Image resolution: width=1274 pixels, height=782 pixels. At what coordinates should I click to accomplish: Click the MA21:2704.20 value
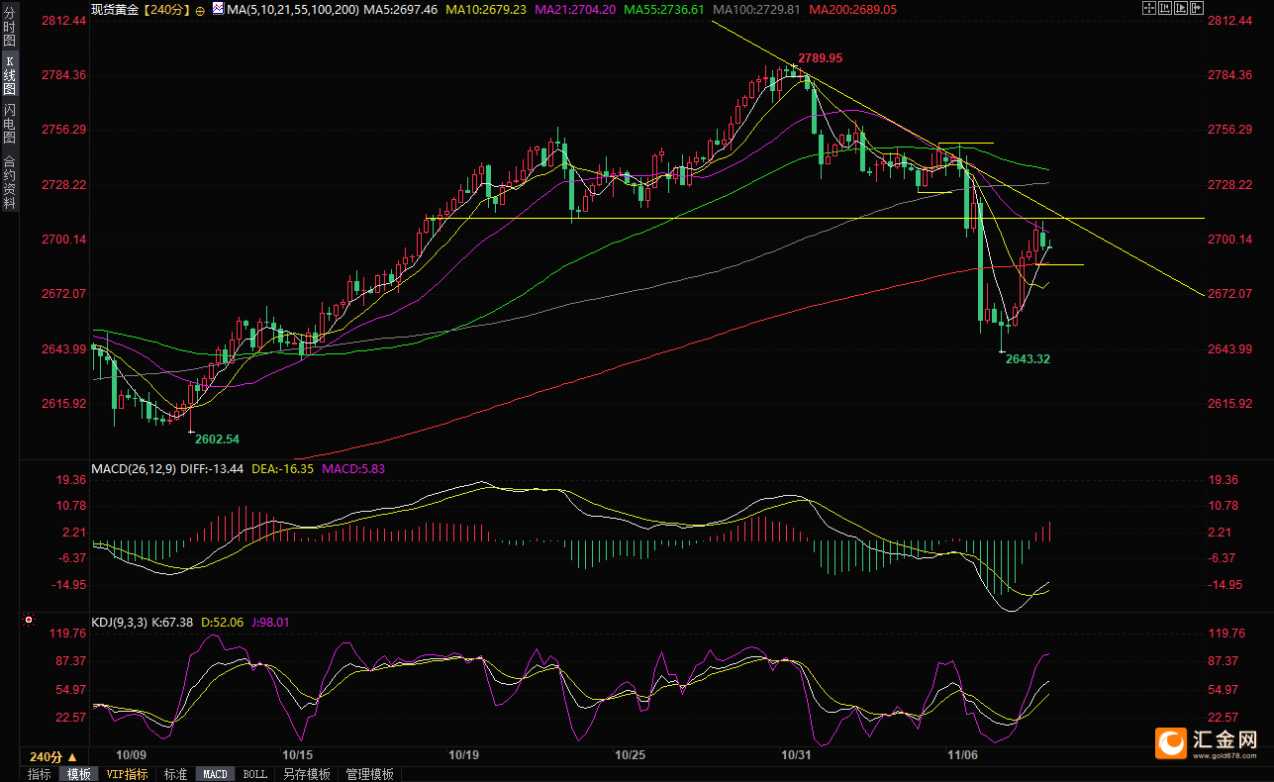575,9
